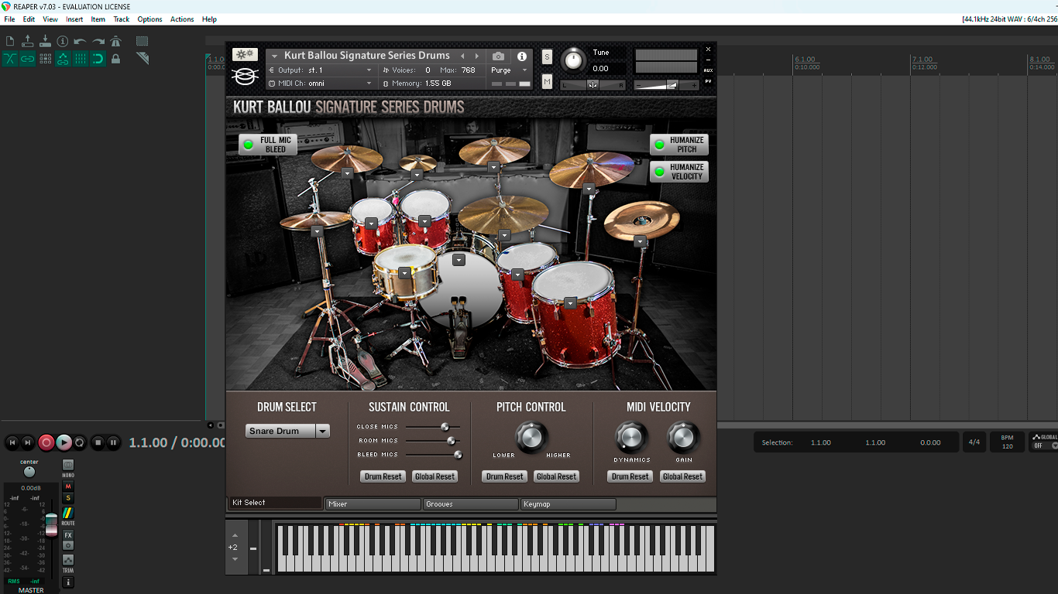Open the Kontakt instrument info icon
The width and height of the screenshot is (1058, 594).
pos(522,56)
